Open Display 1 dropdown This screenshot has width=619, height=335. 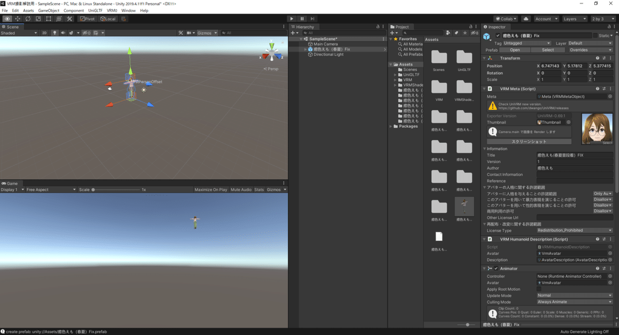pyautogui.click(x=12, y=190)
